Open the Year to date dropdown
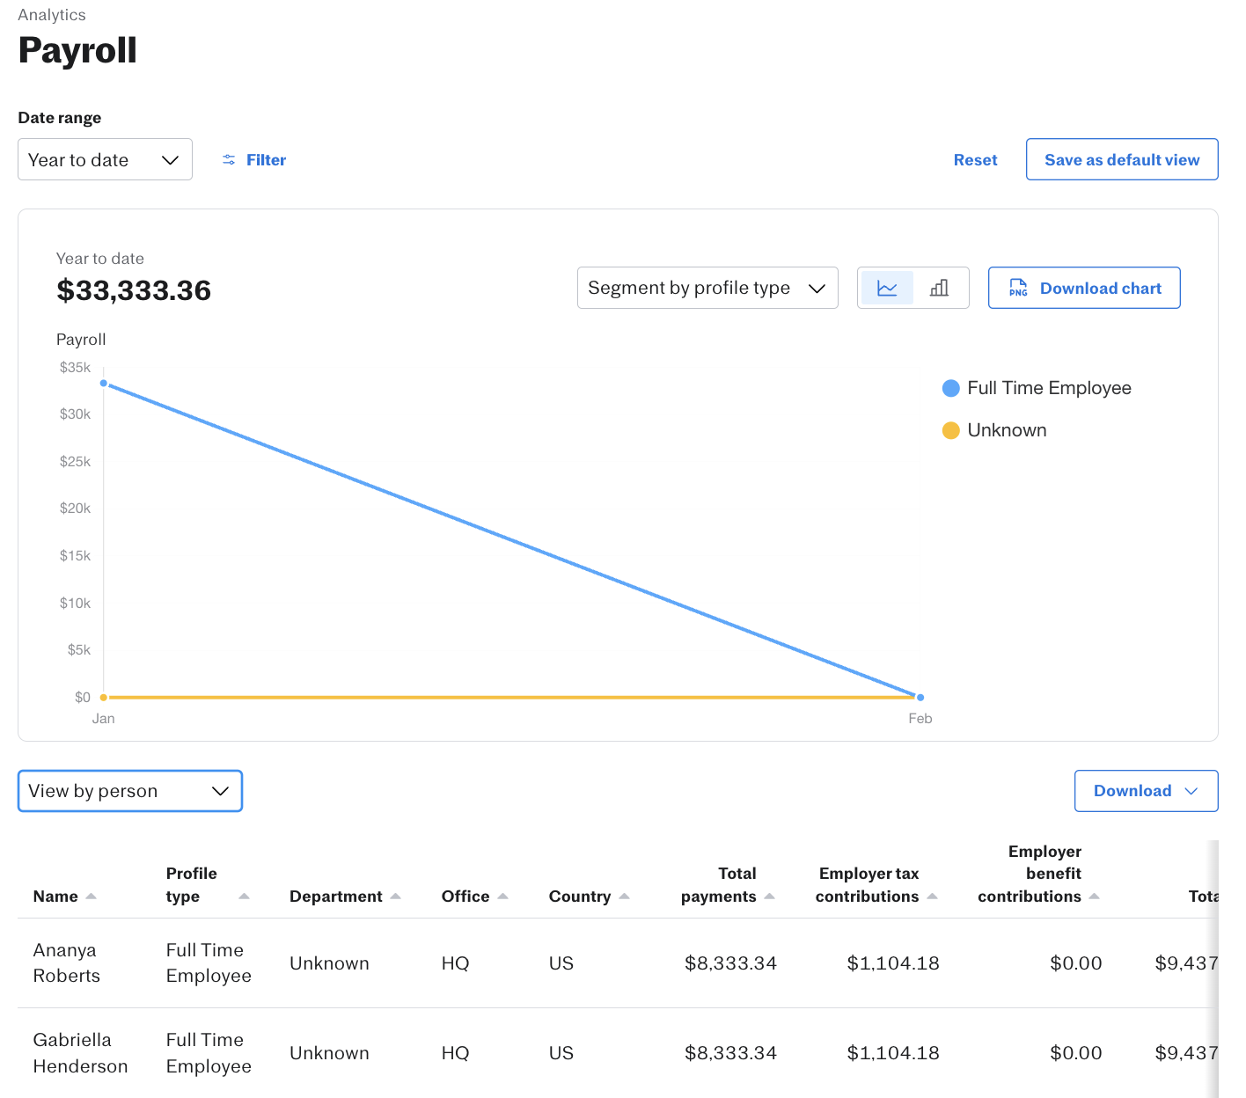Screen dimensions: 1246x1098 click(x=105, y=160)
